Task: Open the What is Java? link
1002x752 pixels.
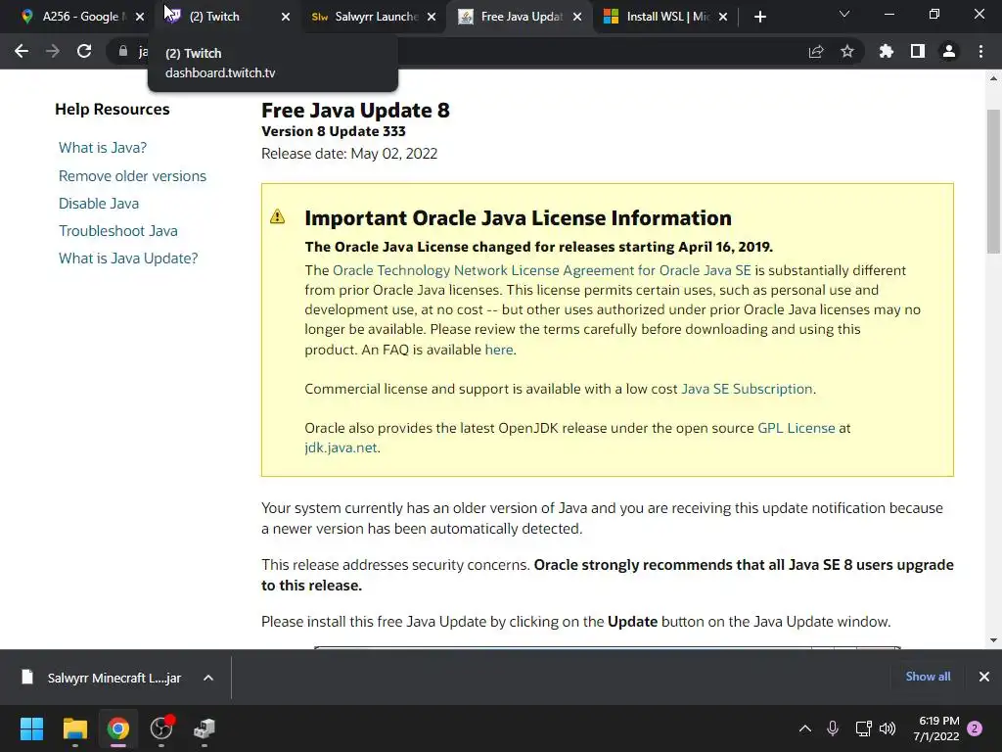Action: [x=102, y=148]
